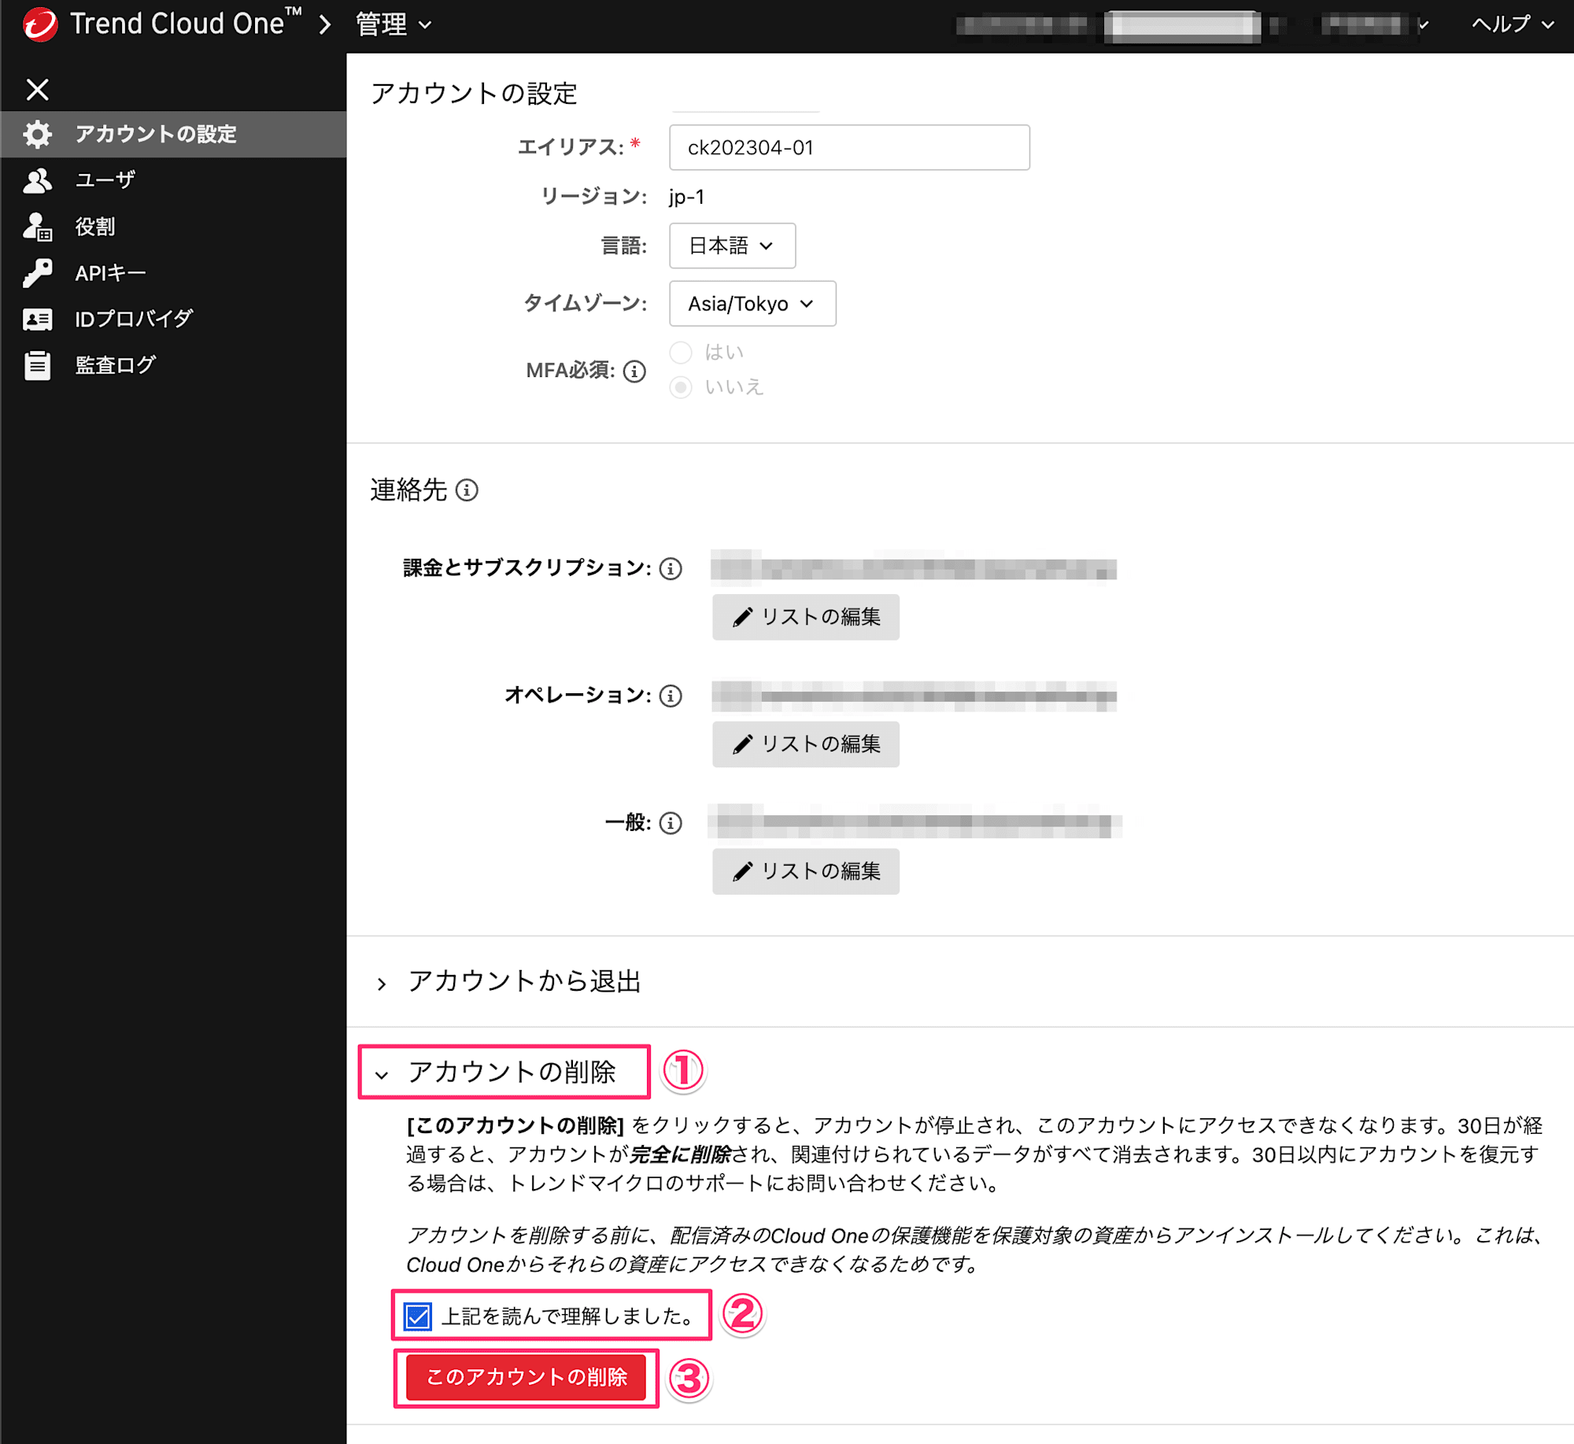Image resolution: width=1574 pixels, height=1444 pixels.
Task: Edit the 一般 contact list
Action: pos(806,871)
